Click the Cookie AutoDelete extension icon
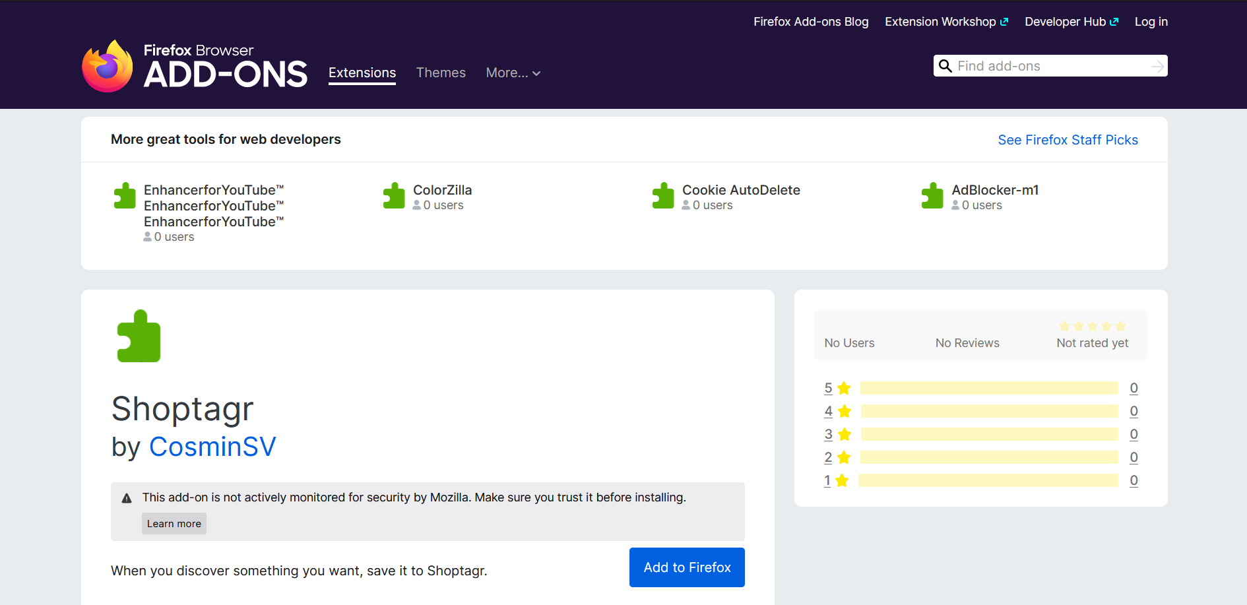Screen dimensions: 1247x605 (663, 195)
